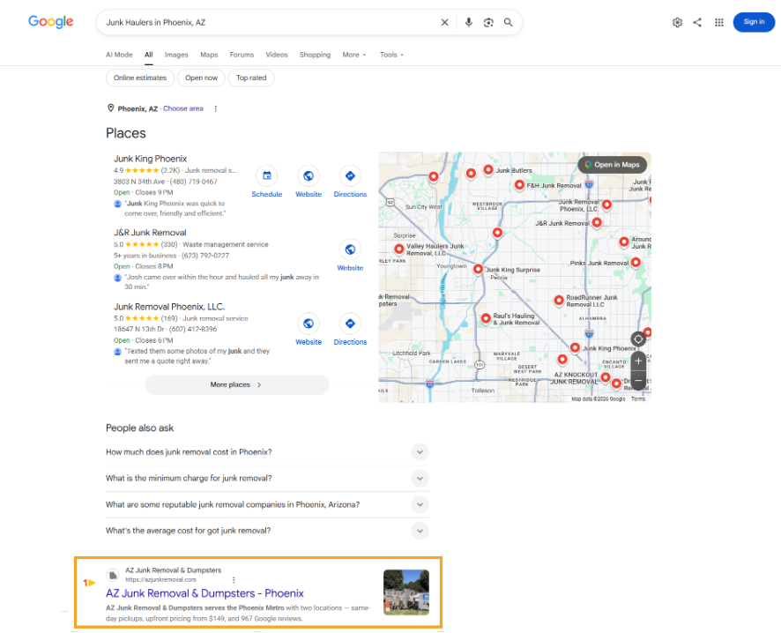Click the AZ Junk Removal site favicon

(113, 575)
